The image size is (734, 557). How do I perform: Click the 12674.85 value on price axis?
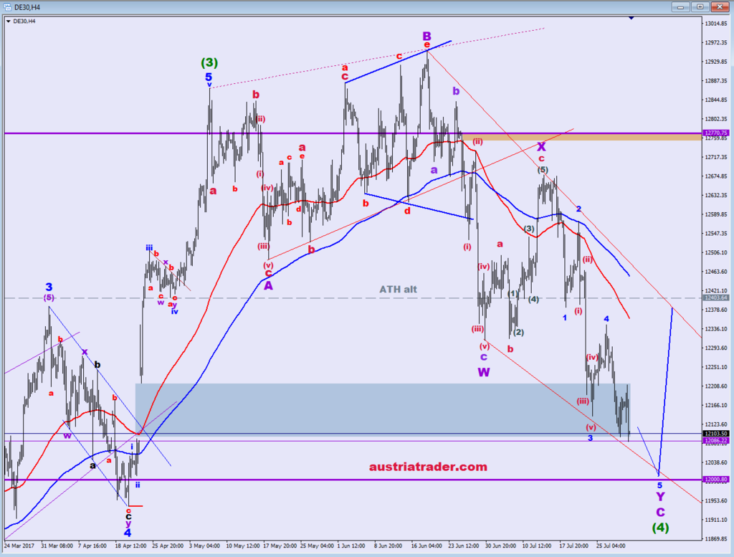coord(716,176)
